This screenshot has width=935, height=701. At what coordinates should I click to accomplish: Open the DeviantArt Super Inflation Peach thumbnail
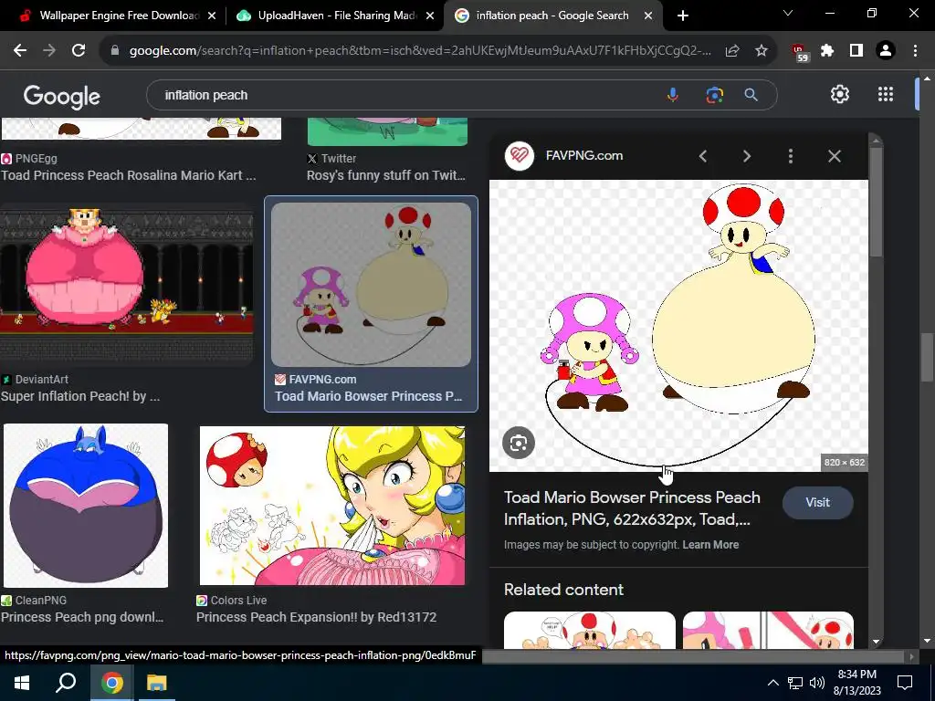click(x=126, y=285)
